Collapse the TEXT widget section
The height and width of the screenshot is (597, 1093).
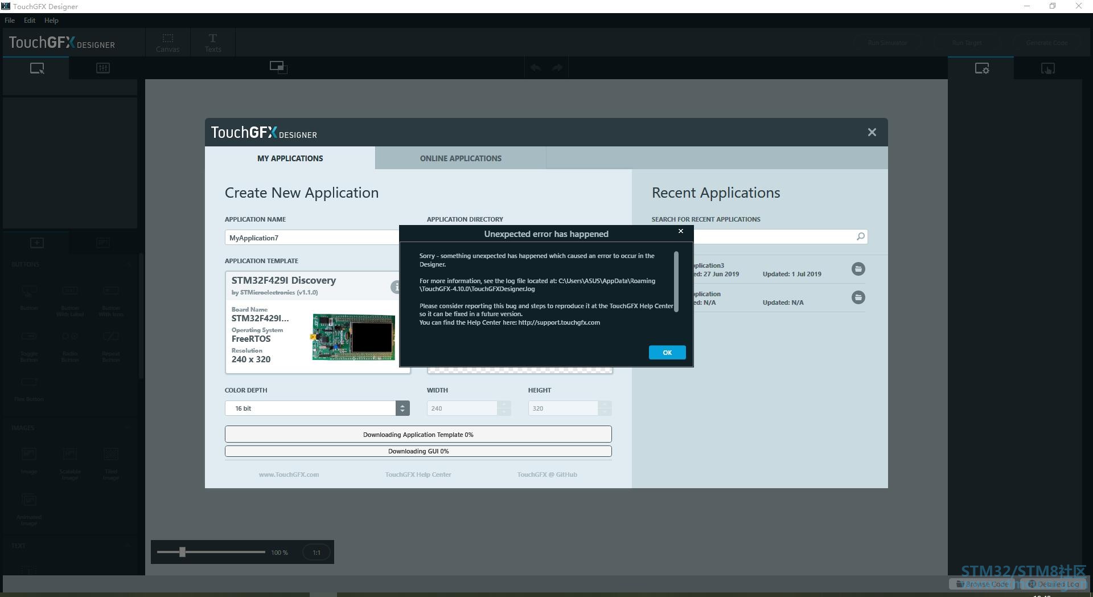[x=129, y=546]
